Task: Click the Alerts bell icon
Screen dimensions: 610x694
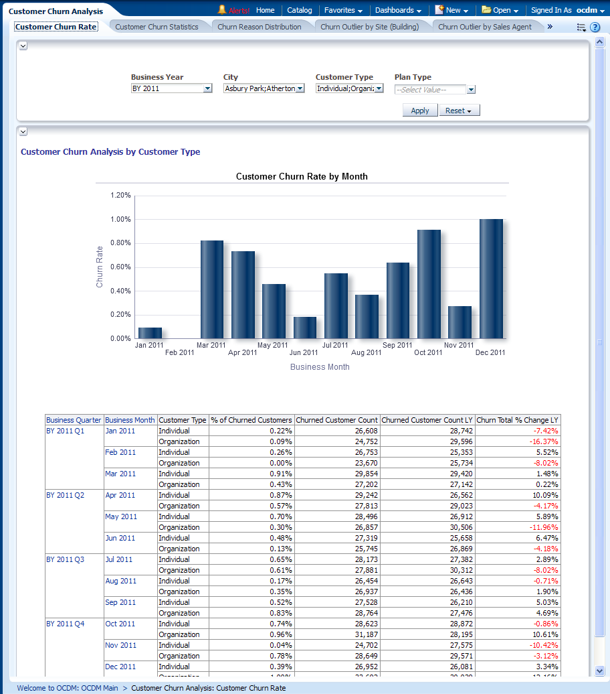Action: point(222,10)
